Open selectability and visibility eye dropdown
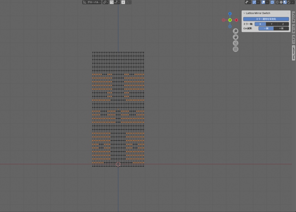 point(248,2)
